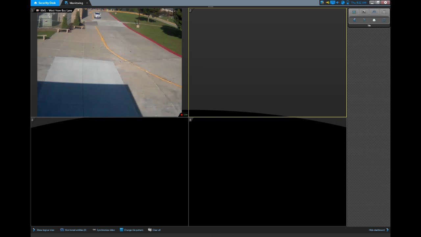Click the KMS - West View Bus Lane title
The image size is (421, 237).
[56, 11]
